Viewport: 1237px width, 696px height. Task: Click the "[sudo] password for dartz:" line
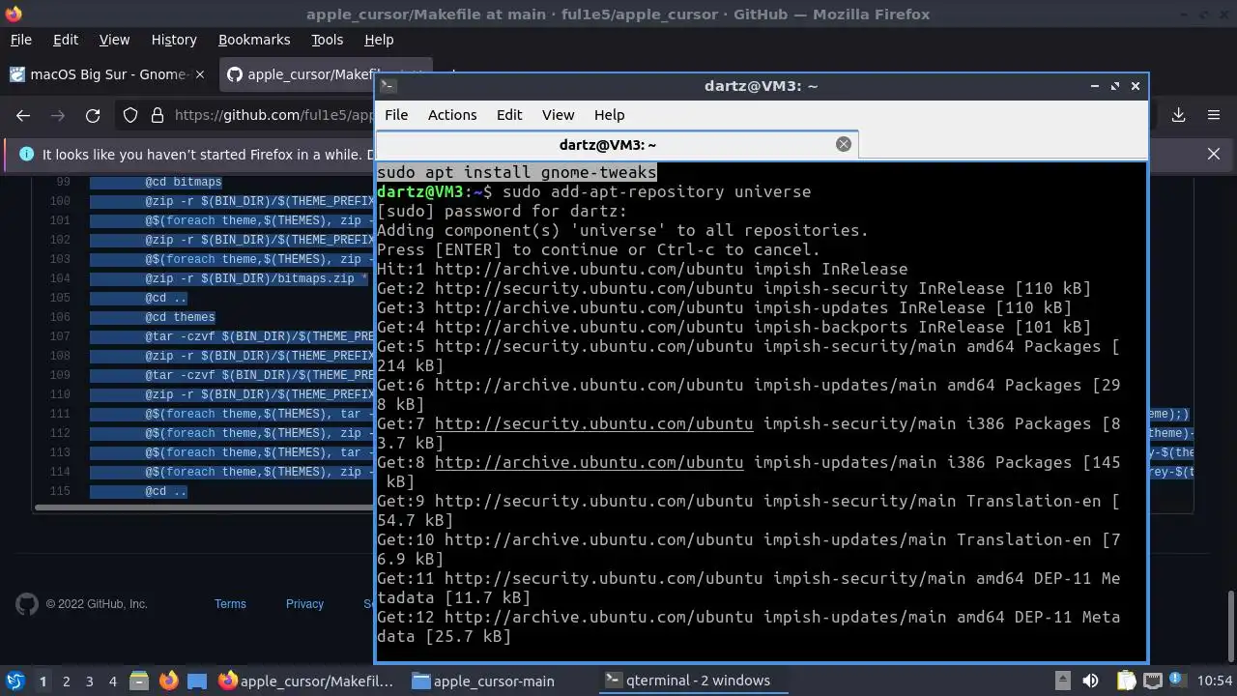pyautogui.click(x=503, y=211)
